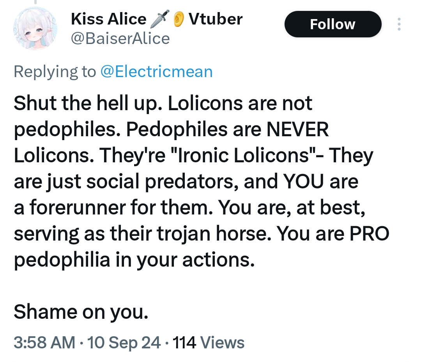This screenshot has height=362, width=421.
Task: Click the tweet's first line Shut the hell up
Action: click(x=88, y=103)
